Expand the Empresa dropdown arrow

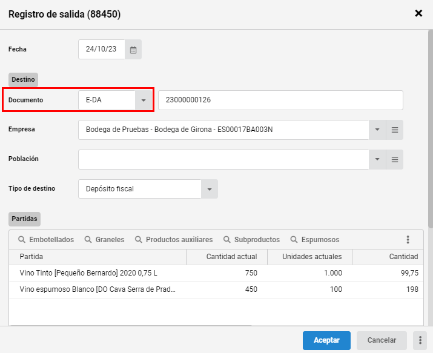click(x=377, y=130)
